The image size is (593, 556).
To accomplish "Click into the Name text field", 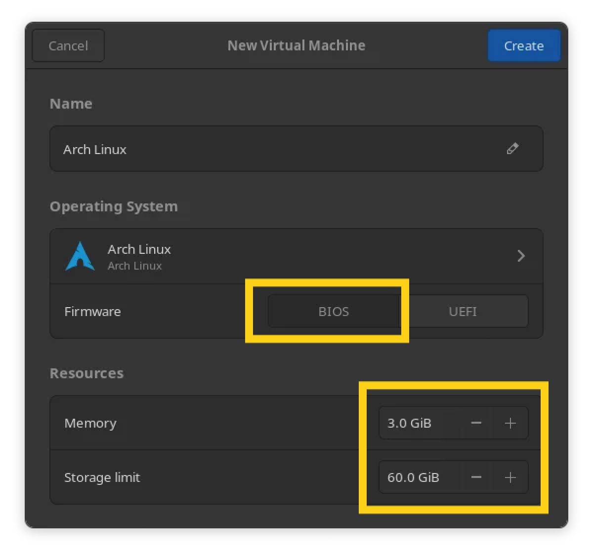I will tap(277, 149).
